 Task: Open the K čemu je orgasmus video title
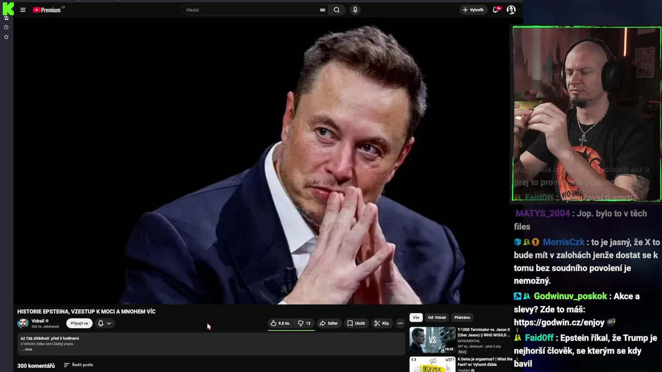click(x=485, y=362)
